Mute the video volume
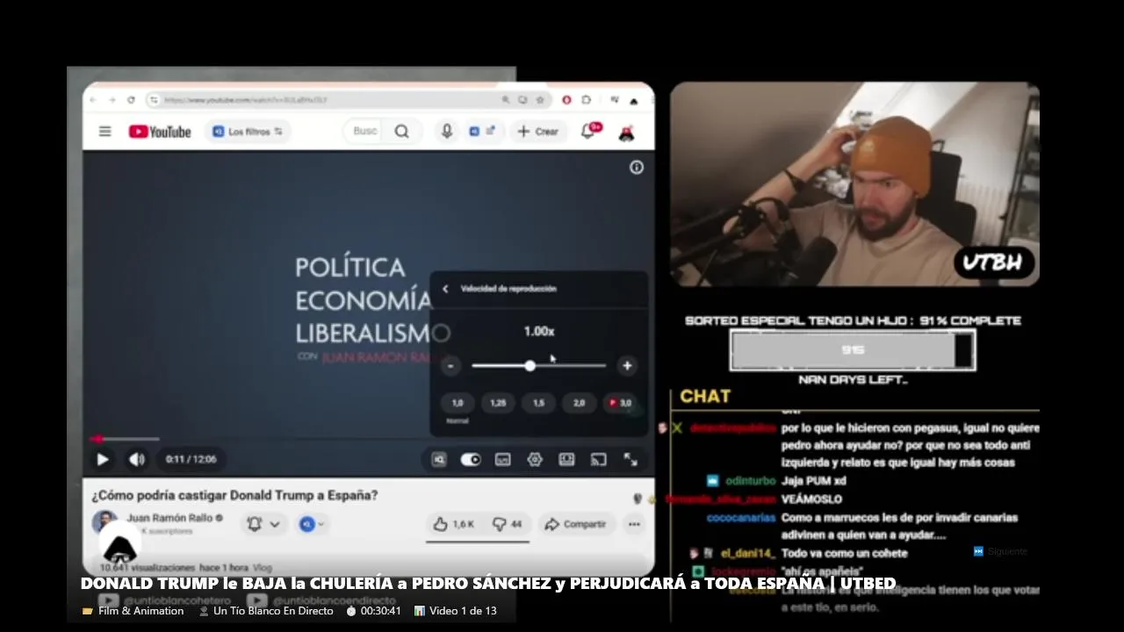This screenshot has height=632, width=1124. click(137, 459)
